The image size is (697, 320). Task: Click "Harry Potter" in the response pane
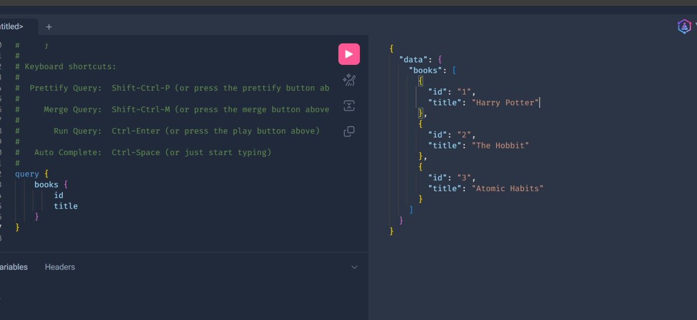505,103
